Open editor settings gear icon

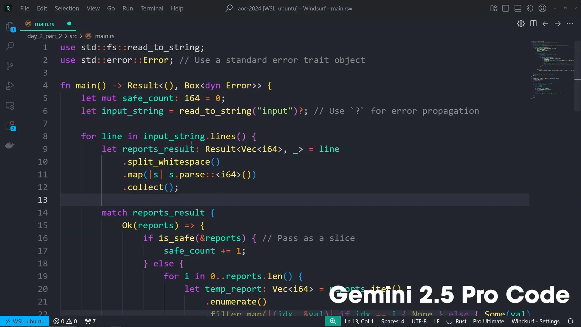click(521, 24)
